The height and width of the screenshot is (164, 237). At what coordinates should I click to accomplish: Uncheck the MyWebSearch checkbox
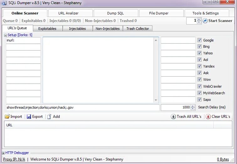[199, 93]
